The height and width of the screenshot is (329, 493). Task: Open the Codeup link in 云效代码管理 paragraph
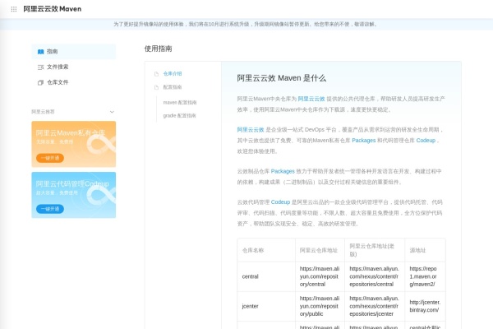click(281, 202)
